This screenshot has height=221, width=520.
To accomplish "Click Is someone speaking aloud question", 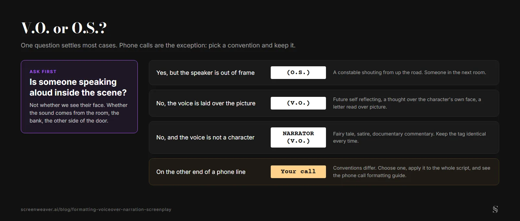I will pos(78,87).
